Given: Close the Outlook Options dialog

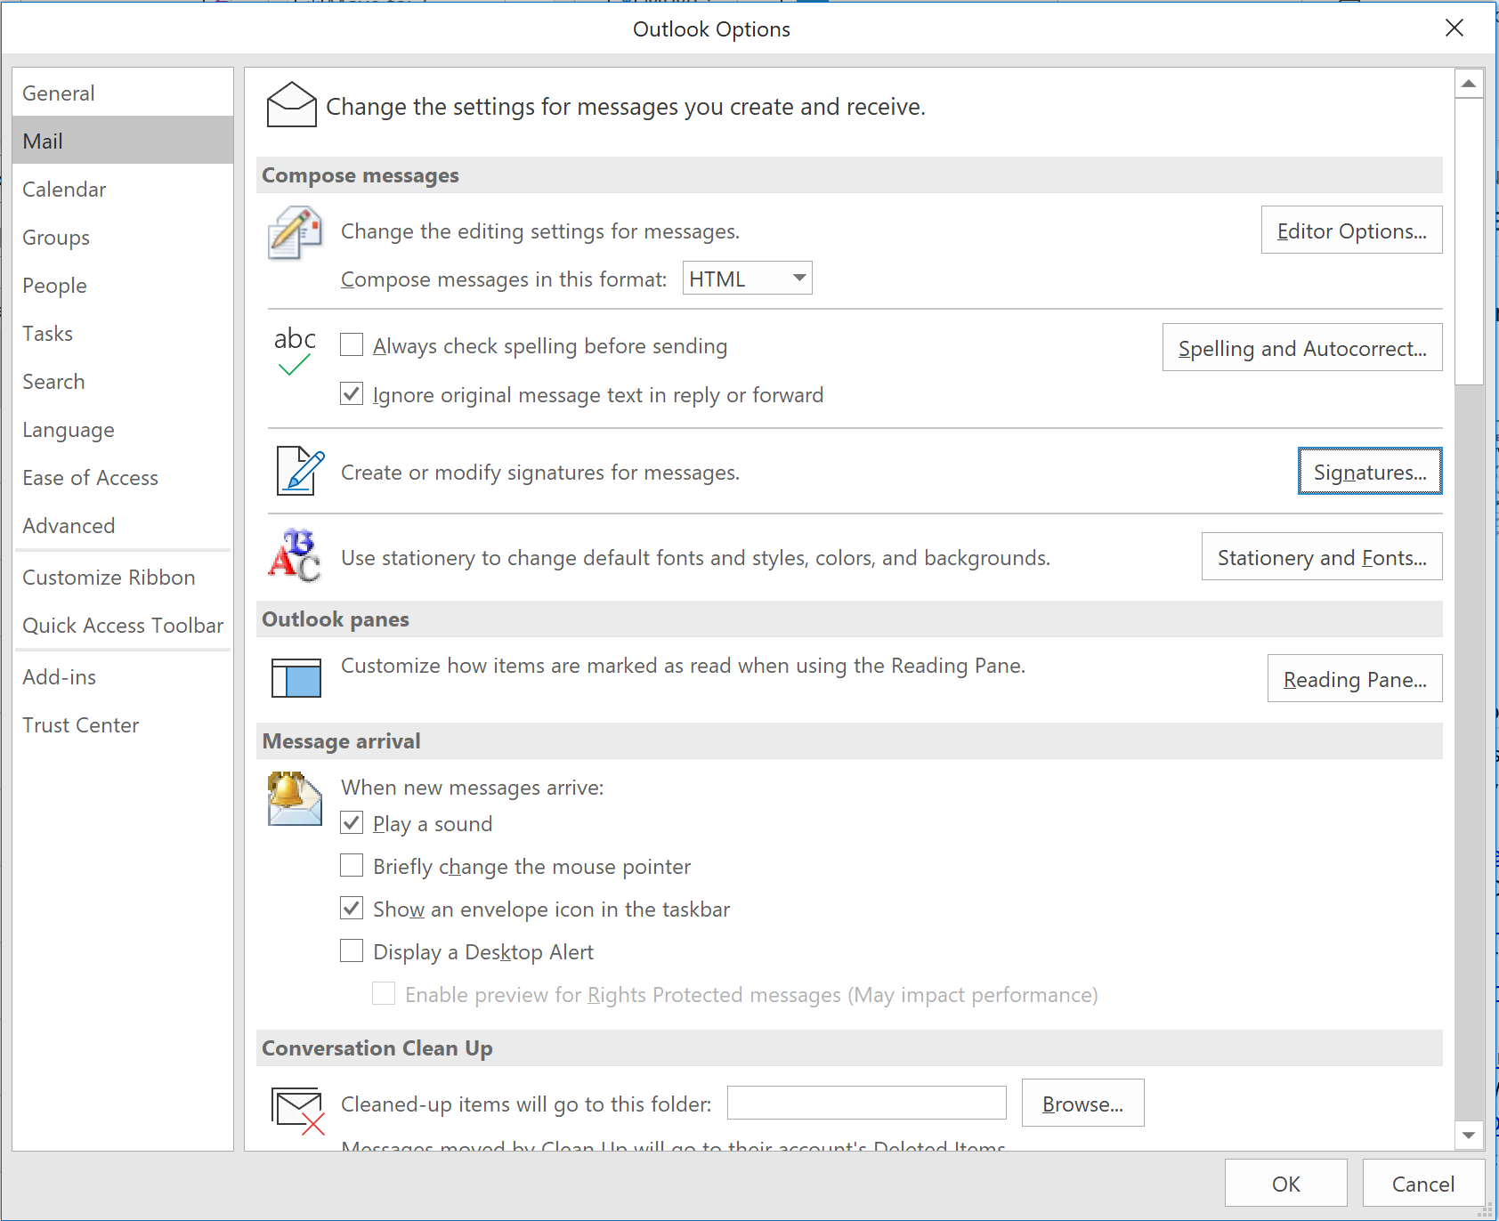Looking at the screenshot, I should (1454, 28).
